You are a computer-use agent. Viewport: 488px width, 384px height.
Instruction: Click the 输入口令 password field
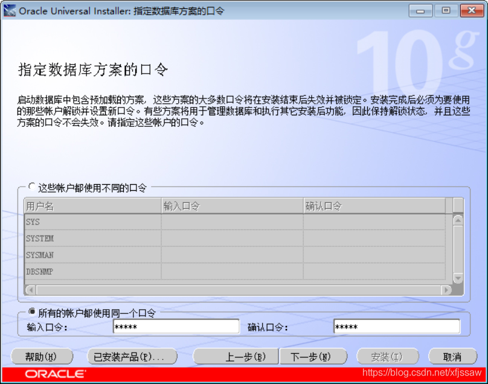tap(176, 327)
